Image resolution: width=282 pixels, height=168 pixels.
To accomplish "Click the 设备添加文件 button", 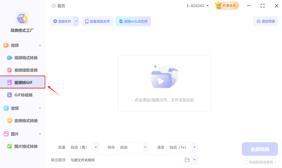I will point(97,21).
